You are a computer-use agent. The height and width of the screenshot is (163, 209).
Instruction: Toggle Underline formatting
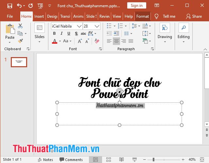(69, 33)
